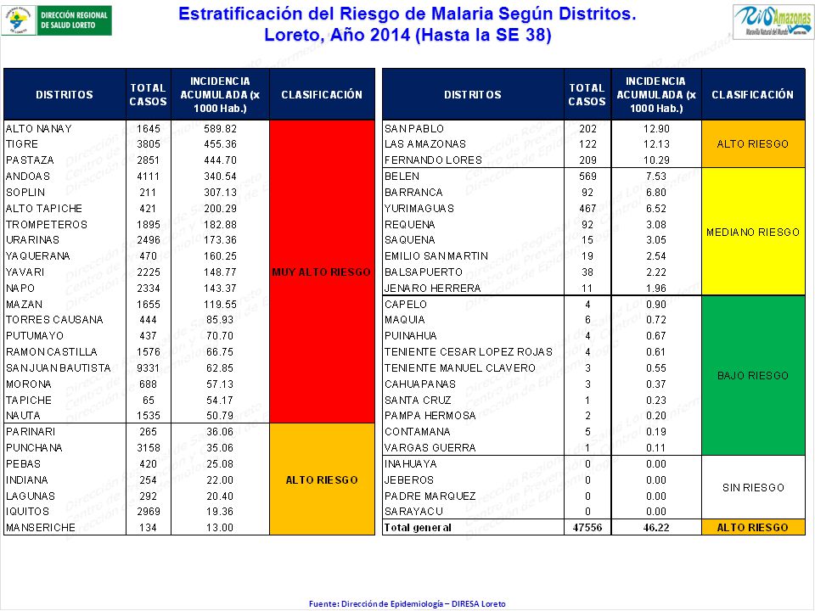Select the yellow MEDIANO RIESGO classification block
815x611 pixels.
coord(753,232)
